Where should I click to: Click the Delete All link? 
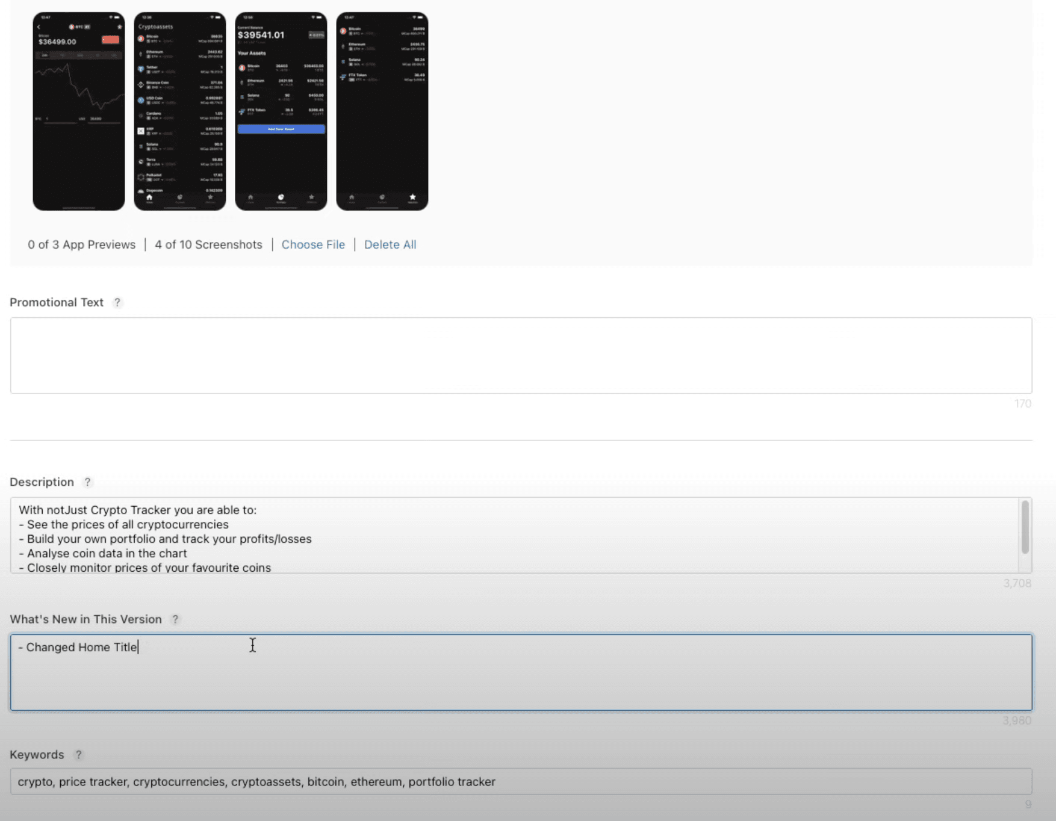click(x=390, y=244)
